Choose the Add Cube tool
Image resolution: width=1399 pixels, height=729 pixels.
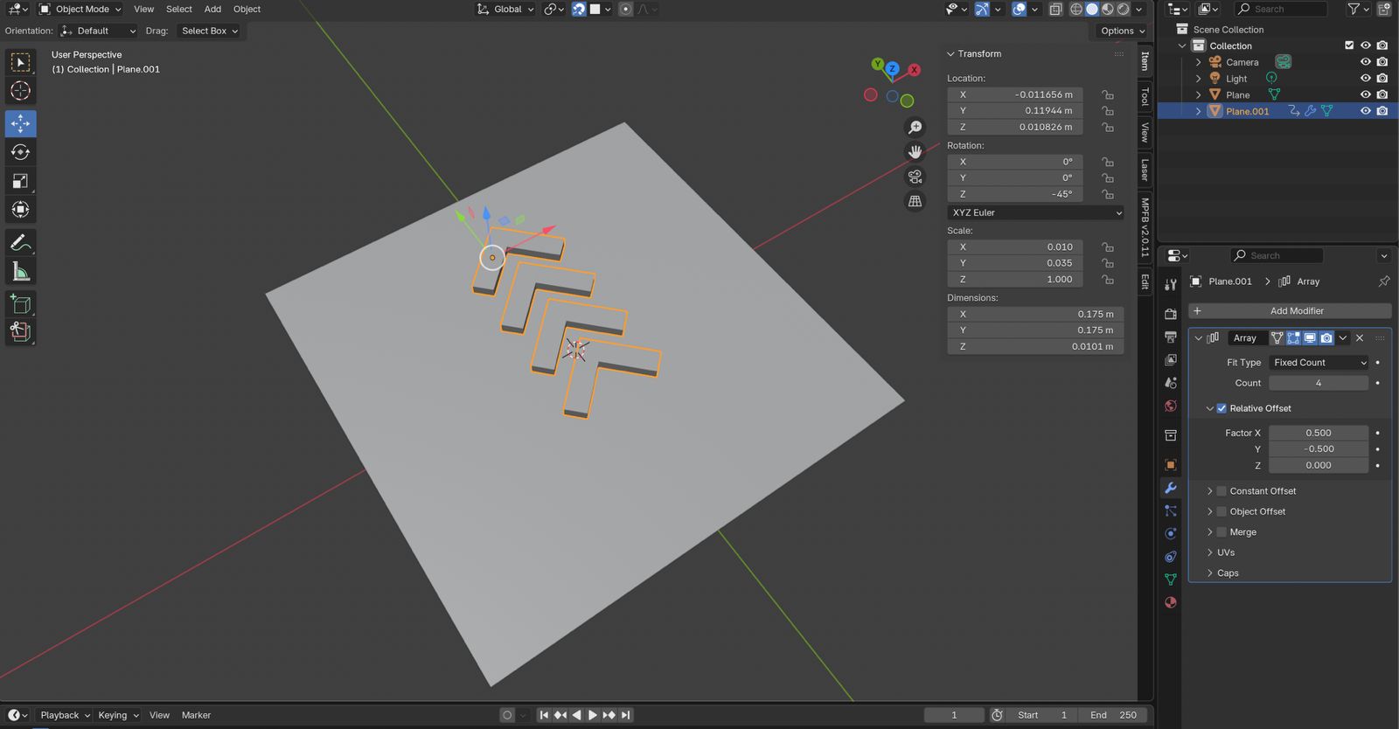point(20,304)
